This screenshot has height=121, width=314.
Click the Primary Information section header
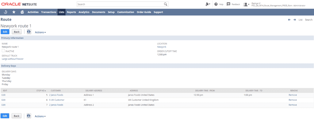157,38
